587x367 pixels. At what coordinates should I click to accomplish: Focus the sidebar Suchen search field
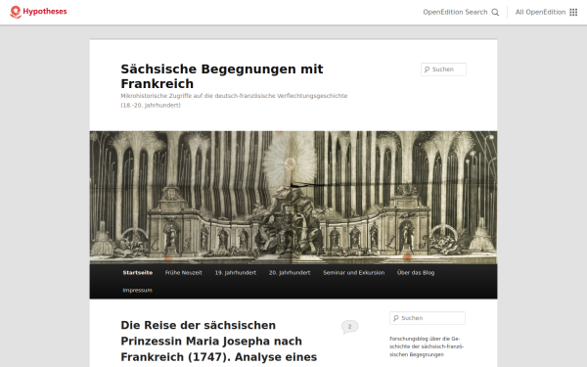coord(428,318)
